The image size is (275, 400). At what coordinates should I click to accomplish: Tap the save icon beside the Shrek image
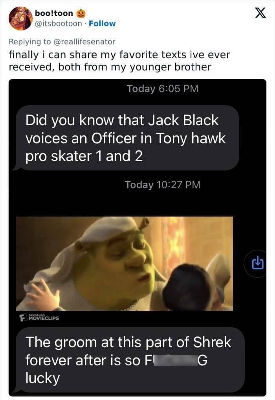[x=257, y=263]
